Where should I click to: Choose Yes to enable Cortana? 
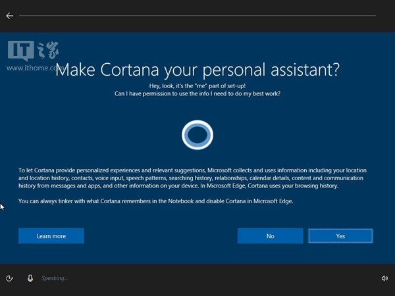click(340, 236)
